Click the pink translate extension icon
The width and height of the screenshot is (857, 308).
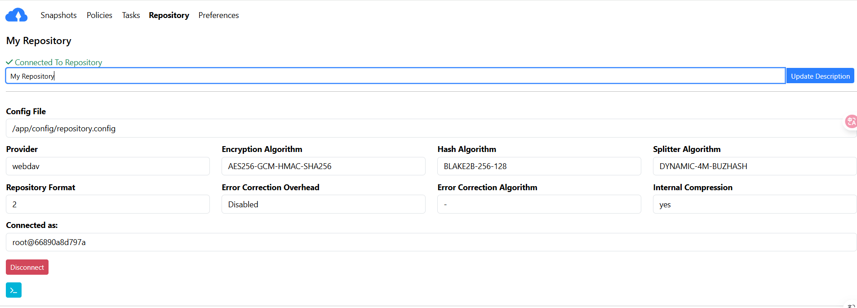tap(851, 121)
